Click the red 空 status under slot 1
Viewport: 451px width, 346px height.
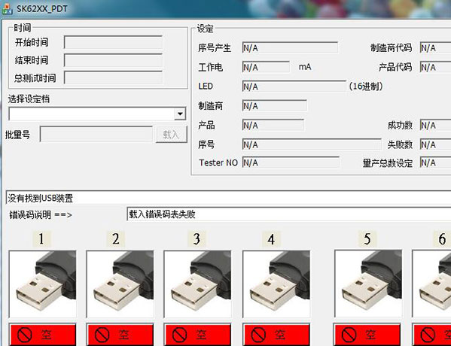pos(43,335)
